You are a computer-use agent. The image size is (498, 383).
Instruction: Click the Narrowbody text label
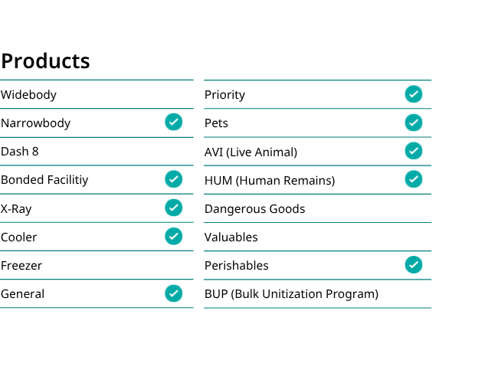(x=35, y=123)
